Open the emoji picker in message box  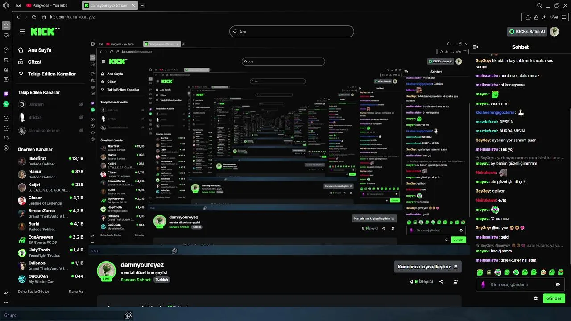[558, 284]
